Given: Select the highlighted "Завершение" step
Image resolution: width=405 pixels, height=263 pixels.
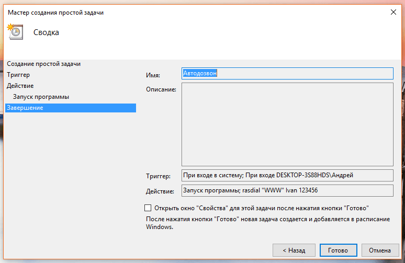Looking at the screenshot, I should 25,108.
